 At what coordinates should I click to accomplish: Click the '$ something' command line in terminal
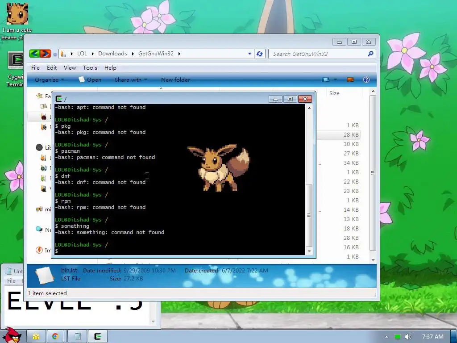(72, 226)
